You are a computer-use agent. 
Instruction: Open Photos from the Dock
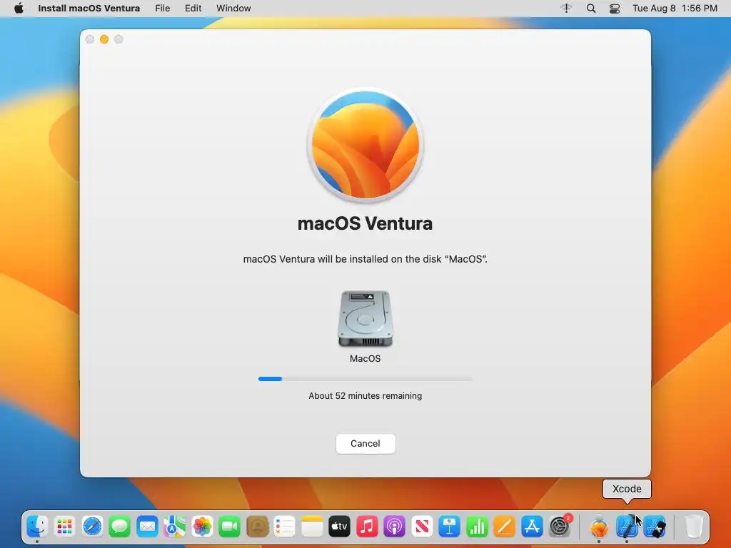pos(202,527)
